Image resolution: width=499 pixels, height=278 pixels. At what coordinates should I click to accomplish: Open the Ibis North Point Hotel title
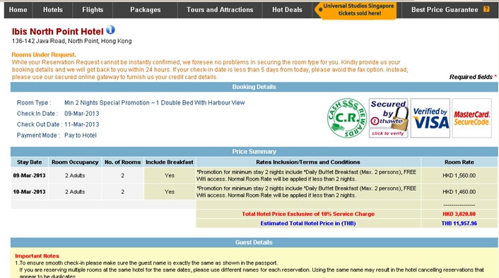click(57, 32)
